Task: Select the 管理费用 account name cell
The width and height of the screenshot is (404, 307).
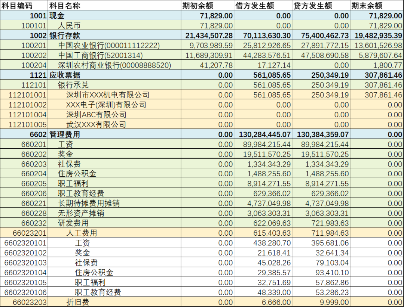Action: coord(114,134)
